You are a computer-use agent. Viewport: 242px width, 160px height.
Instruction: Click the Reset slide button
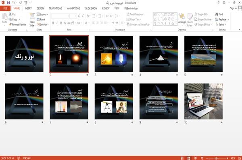pos(41,20)
